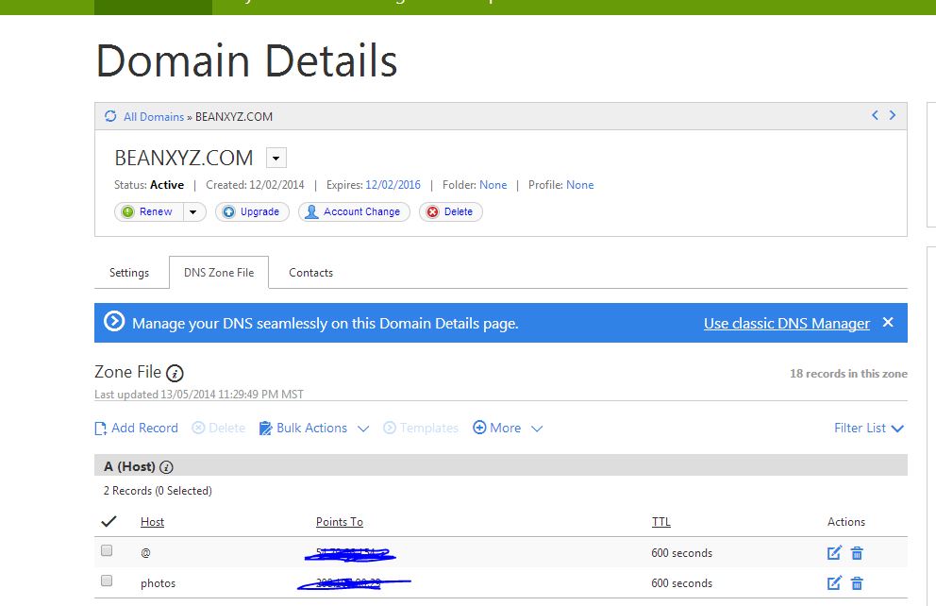Go to the next domain arrow

pos(893,115)
